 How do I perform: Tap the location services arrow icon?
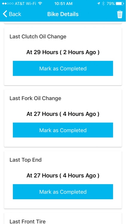pos(98,4)
